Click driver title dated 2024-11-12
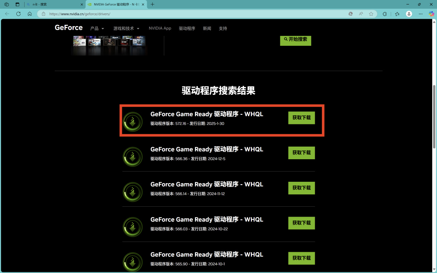Viewport: 437px width, 273px height. (x=207, y=184)
